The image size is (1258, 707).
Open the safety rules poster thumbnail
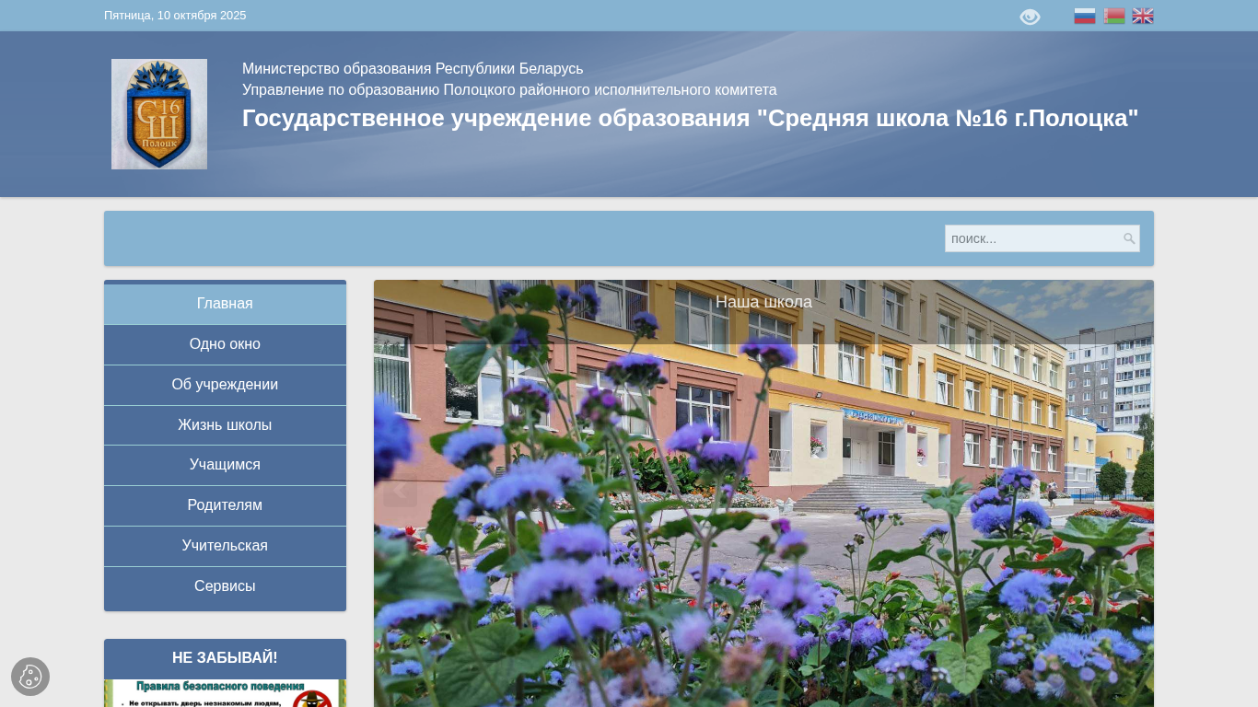click(x=225, y=693)
